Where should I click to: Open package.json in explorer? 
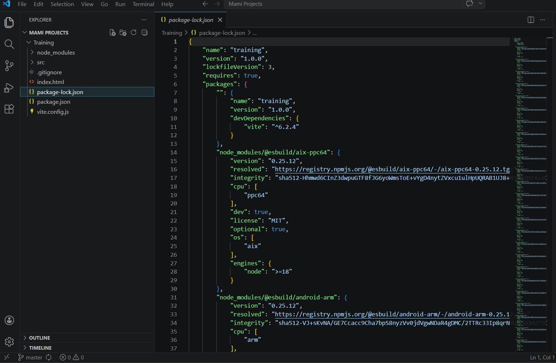tap(87, 102)
